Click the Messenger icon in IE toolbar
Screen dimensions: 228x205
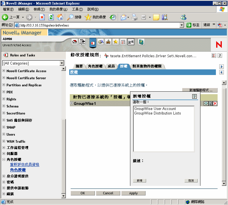[x=183, y=17]
